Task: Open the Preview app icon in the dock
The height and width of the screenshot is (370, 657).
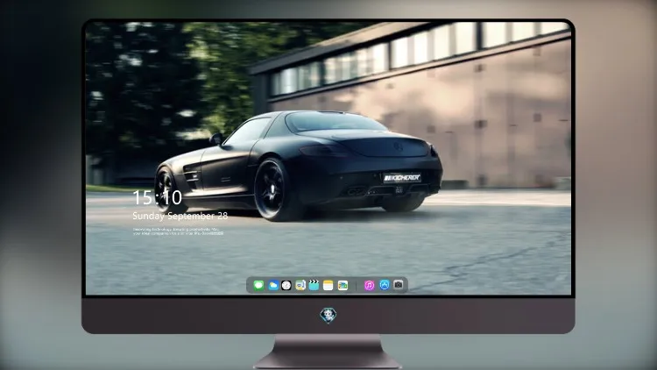Action: click(300, 285)
